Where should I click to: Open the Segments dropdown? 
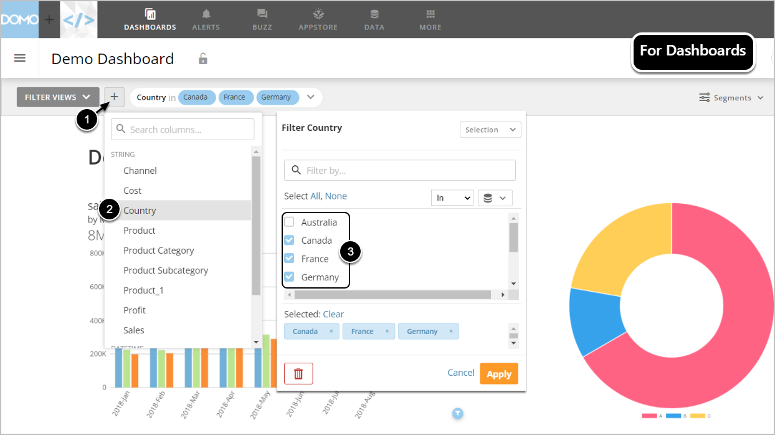731,98
